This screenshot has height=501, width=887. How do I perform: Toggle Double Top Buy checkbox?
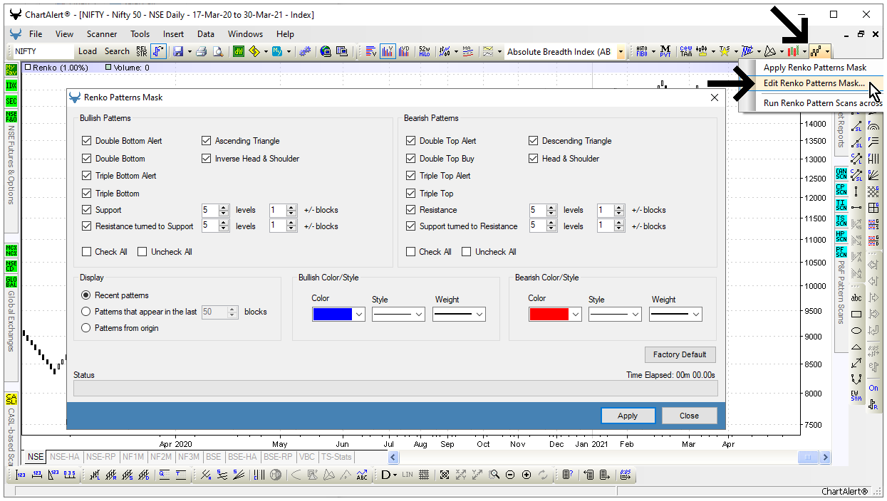click(x=411, y=159)
